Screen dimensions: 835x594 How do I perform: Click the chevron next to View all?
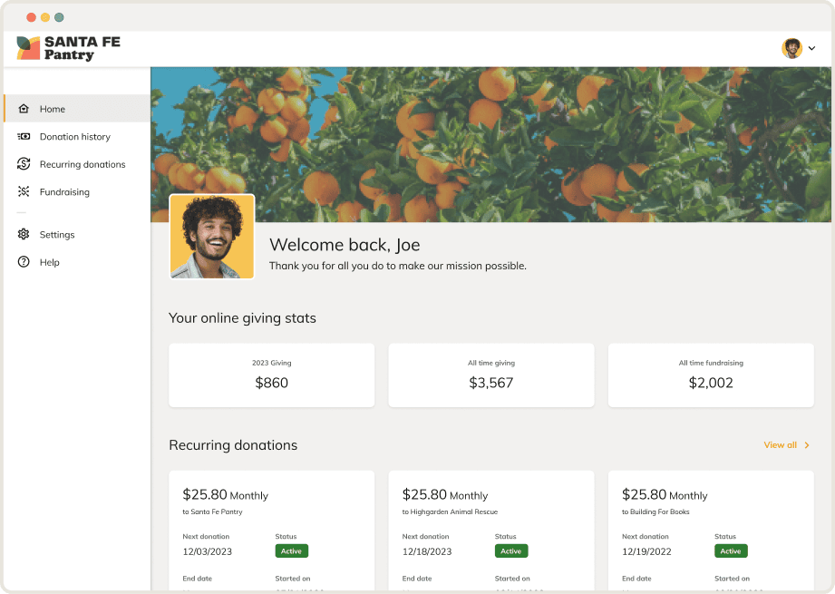(x=807, y=445)
